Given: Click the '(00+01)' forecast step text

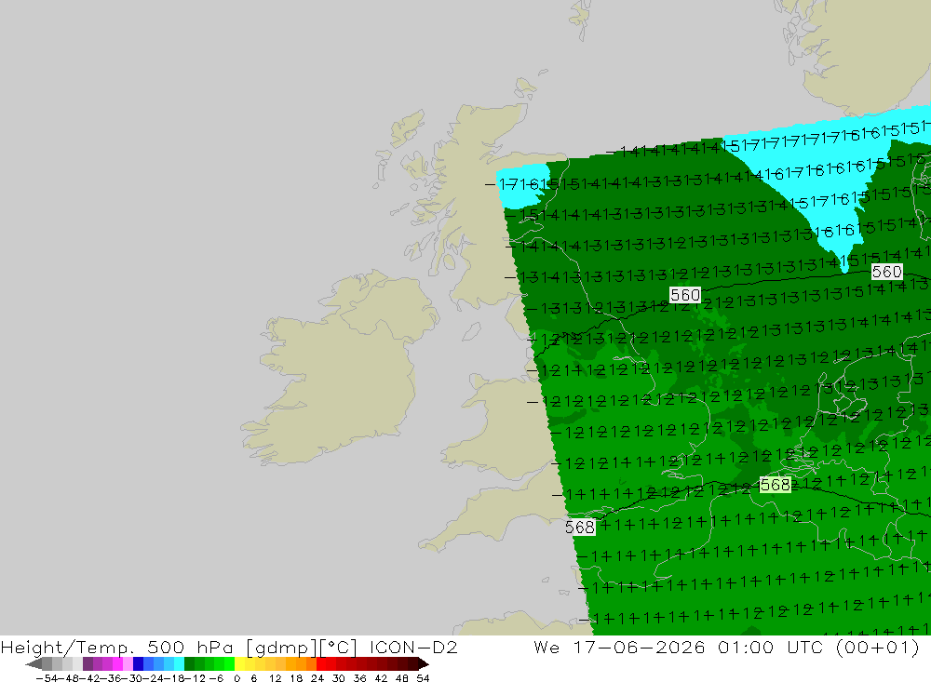Looking at the screenshot, I should [877, 647].
